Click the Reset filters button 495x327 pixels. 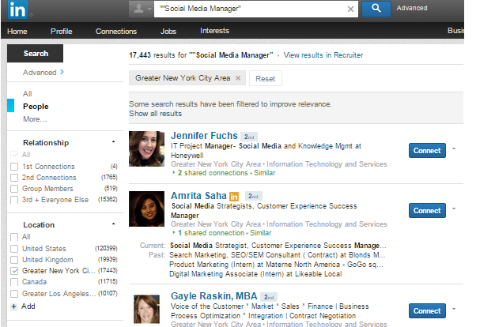(x=265, y=78)
